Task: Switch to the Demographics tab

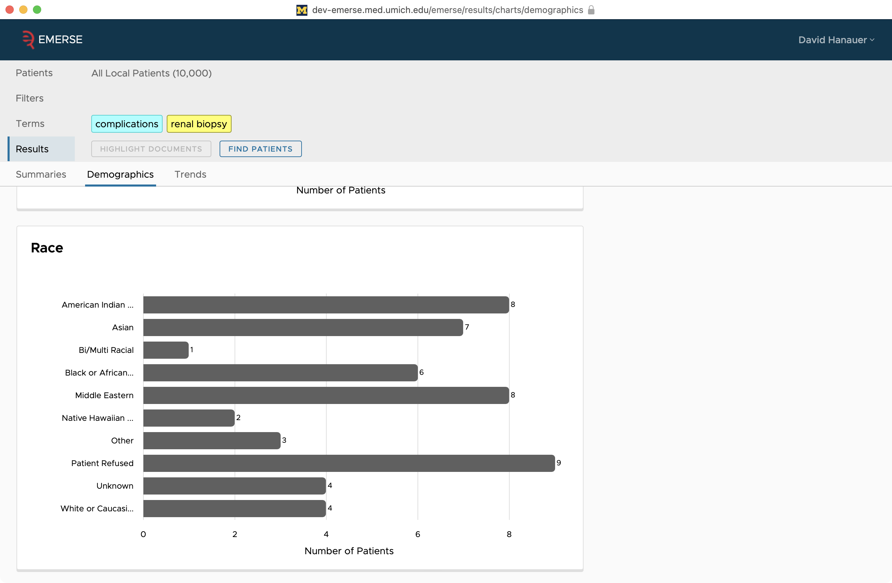Action: tap(120, 174)
